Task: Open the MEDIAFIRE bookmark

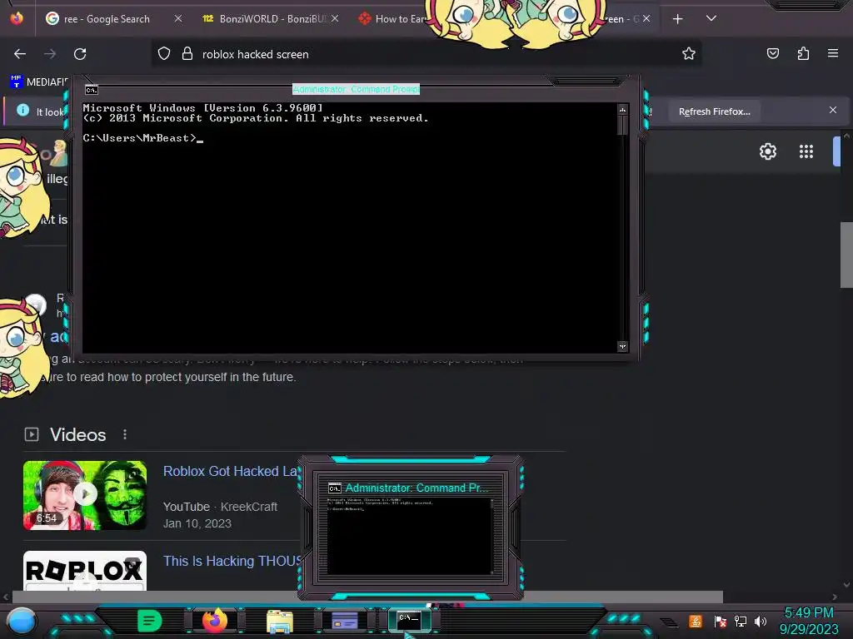Action: [x=39, y=82]
